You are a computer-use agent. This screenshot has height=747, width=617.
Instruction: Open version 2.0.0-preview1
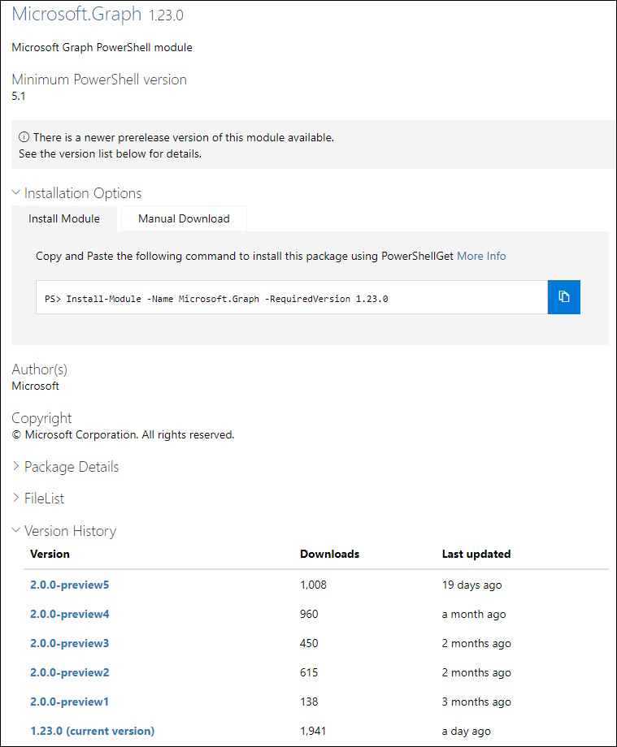click(70, 702)
